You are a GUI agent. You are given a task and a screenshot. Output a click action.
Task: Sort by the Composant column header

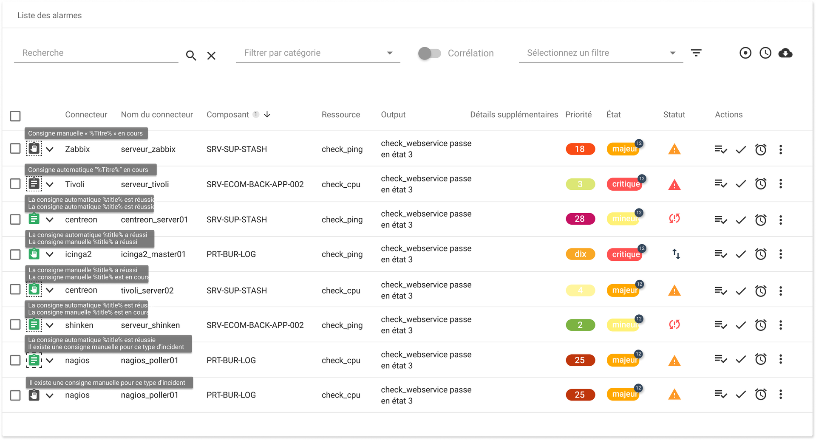tap(228, 115)
